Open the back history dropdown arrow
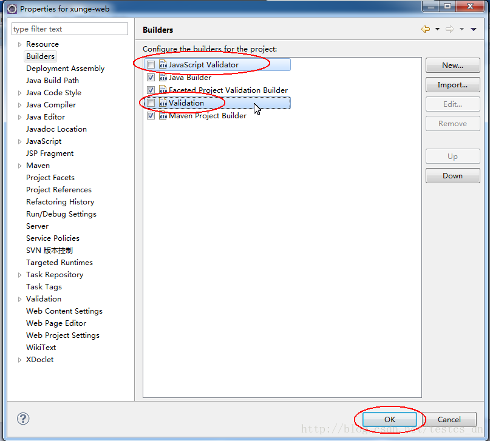Screen dimensions: 490x441 click(438, 29)
